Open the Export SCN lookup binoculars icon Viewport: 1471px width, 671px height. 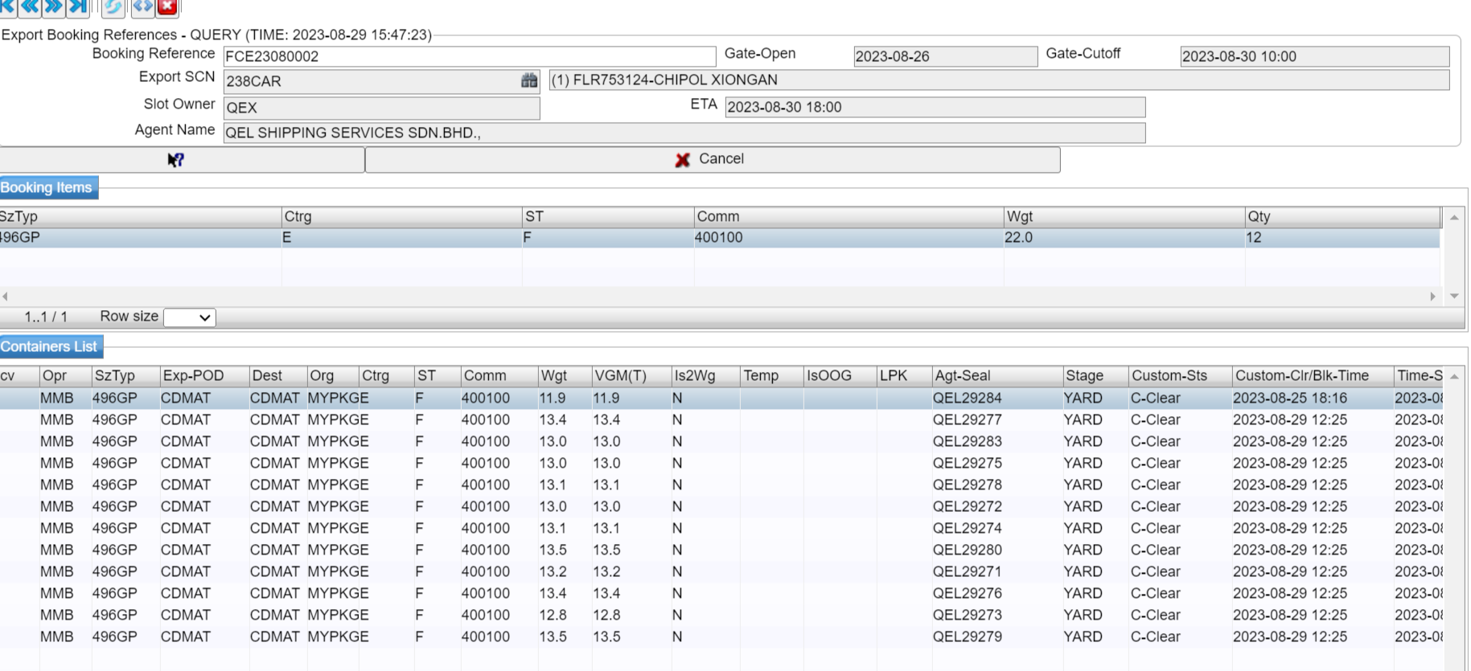click(528, 80)
